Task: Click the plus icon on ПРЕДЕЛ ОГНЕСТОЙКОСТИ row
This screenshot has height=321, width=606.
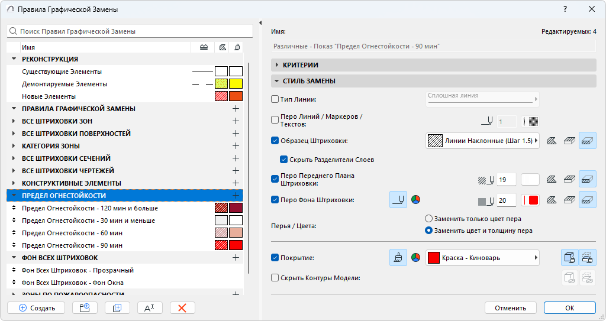Action: (x=236, y=196)
